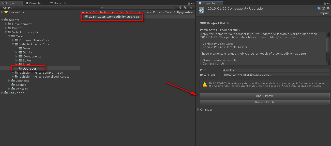Screen dimensions: 331x146
Task: Click the star icon next to Favorites
Action: [6, 12]
